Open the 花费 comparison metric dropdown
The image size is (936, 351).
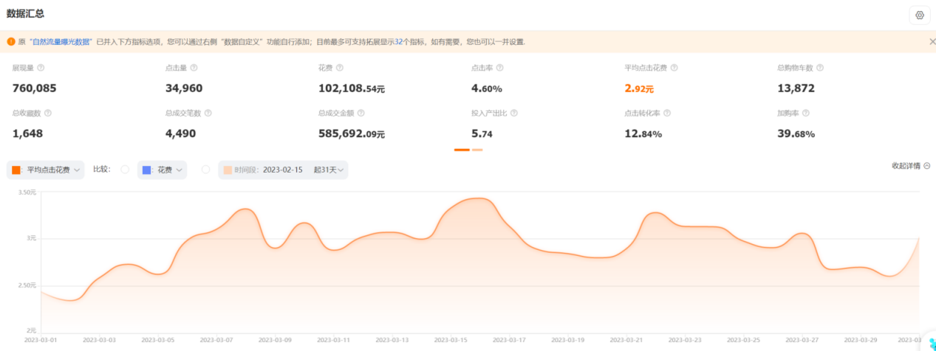point(163,170)
